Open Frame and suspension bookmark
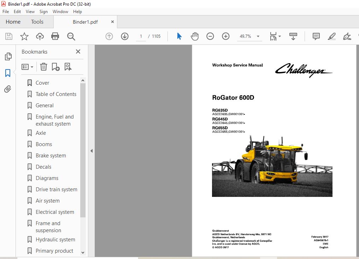Screen dimensions: 359x259 48,227
